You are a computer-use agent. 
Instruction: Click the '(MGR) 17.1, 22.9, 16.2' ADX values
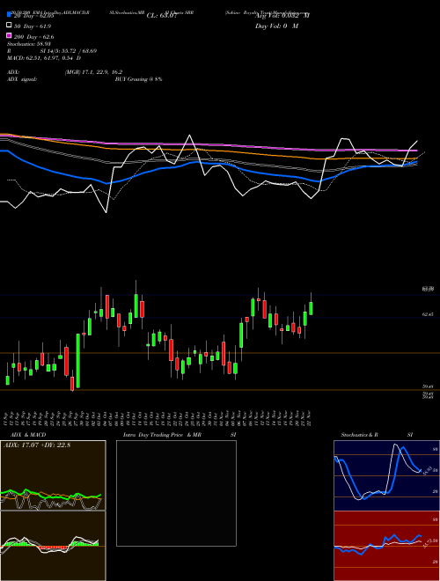(93, 72)
